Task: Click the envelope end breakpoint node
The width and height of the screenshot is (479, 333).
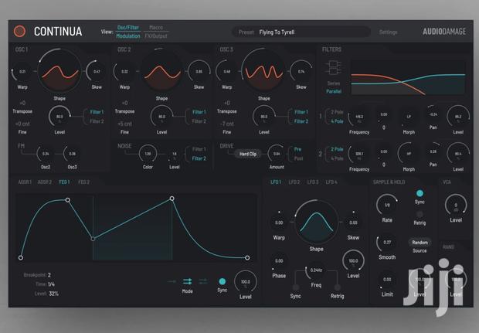Action: click(x=247, y=258)
